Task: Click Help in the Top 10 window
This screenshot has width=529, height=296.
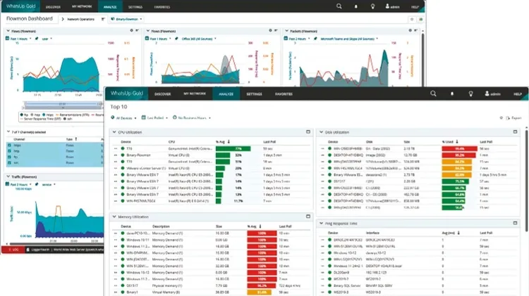Action: (518, 94)
